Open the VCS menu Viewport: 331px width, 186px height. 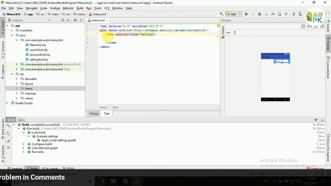point(107,8)
